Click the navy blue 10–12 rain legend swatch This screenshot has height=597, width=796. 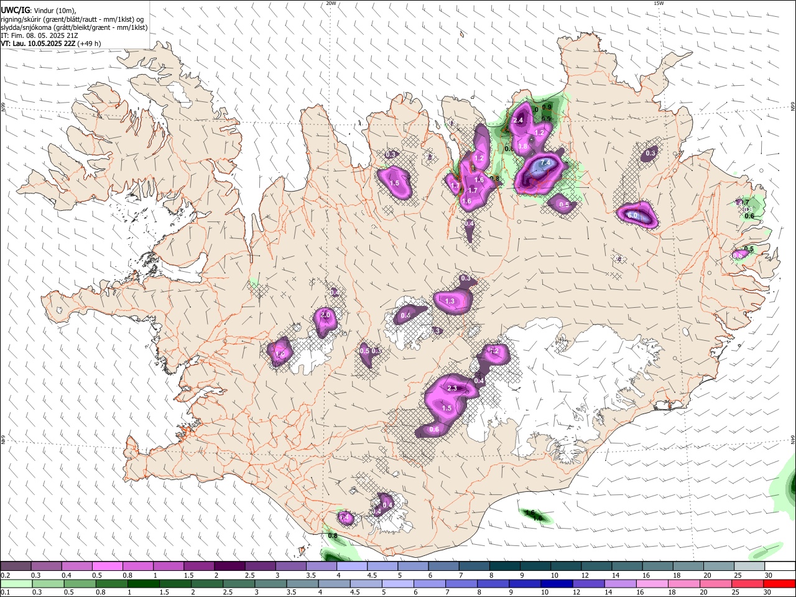coord(557,584)
